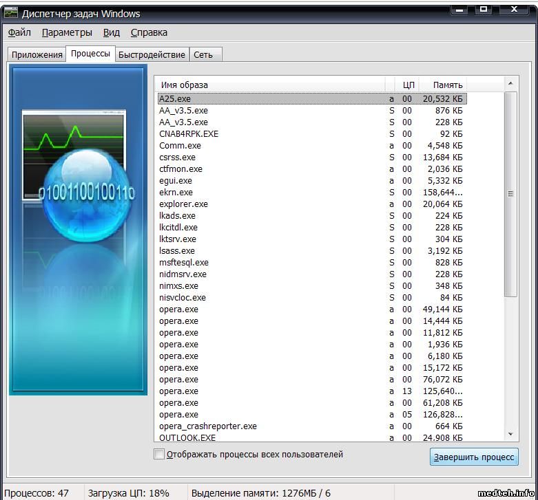
Task: Sort by the ЦП column header
Action: point(408,85)
